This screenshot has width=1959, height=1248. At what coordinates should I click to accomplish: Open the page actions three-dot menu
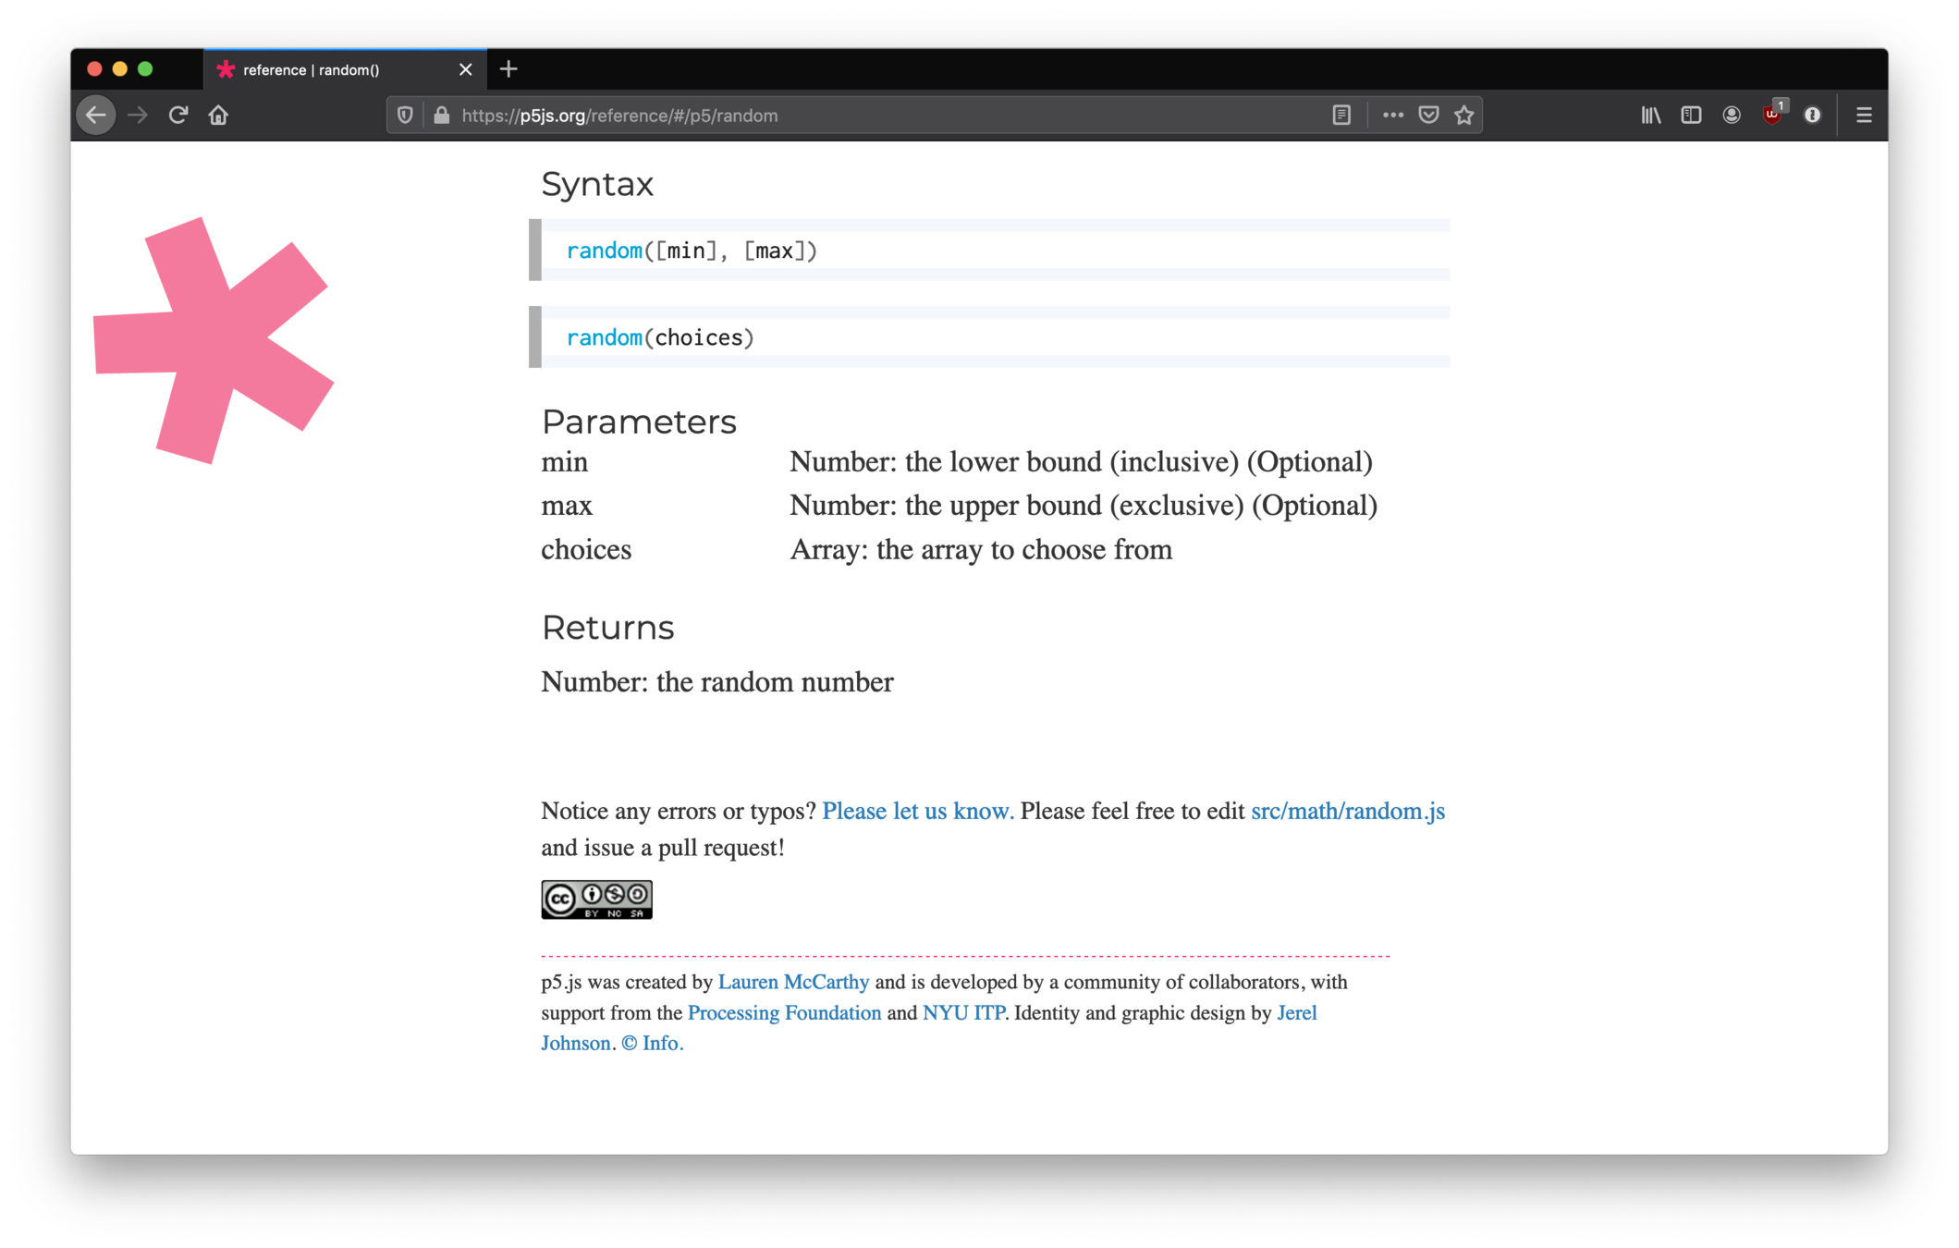click(1392, 116)
